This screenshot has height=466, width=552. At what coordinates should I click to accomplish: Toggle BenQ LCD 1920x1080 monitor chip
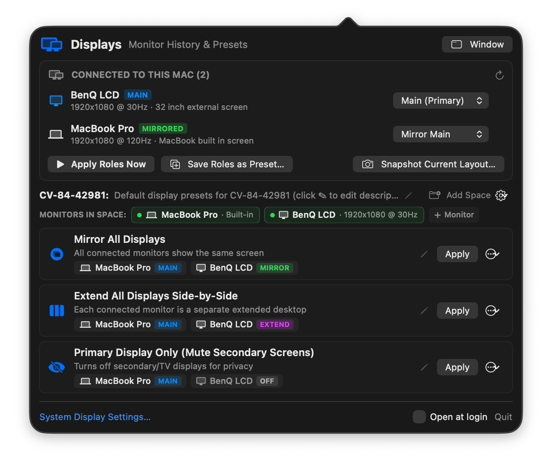[x=344, y=215]
